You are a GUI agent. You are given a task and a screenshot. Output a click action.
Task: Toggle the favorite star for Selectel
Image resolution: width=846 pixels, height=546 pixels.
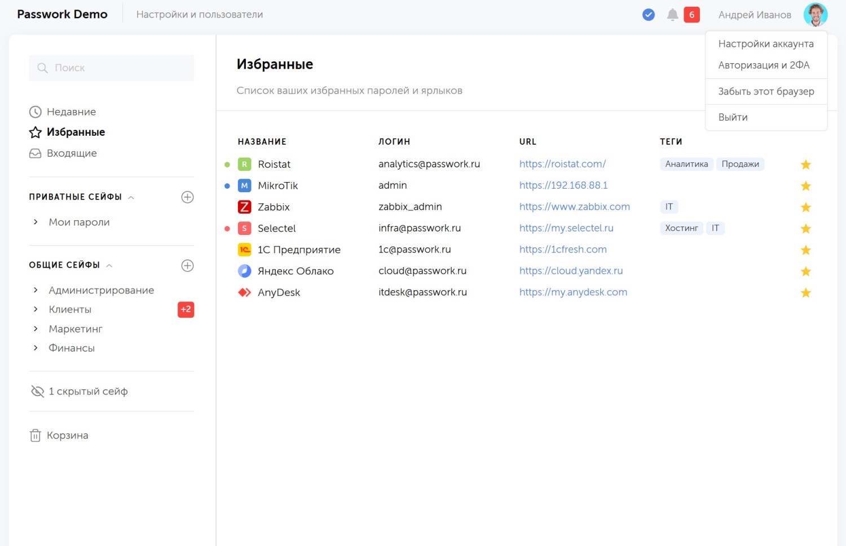tap(805, 229)
